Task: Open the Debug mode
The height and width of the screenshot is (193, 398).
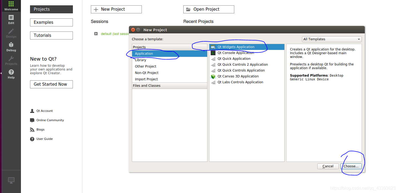Action: pos(11,47)
